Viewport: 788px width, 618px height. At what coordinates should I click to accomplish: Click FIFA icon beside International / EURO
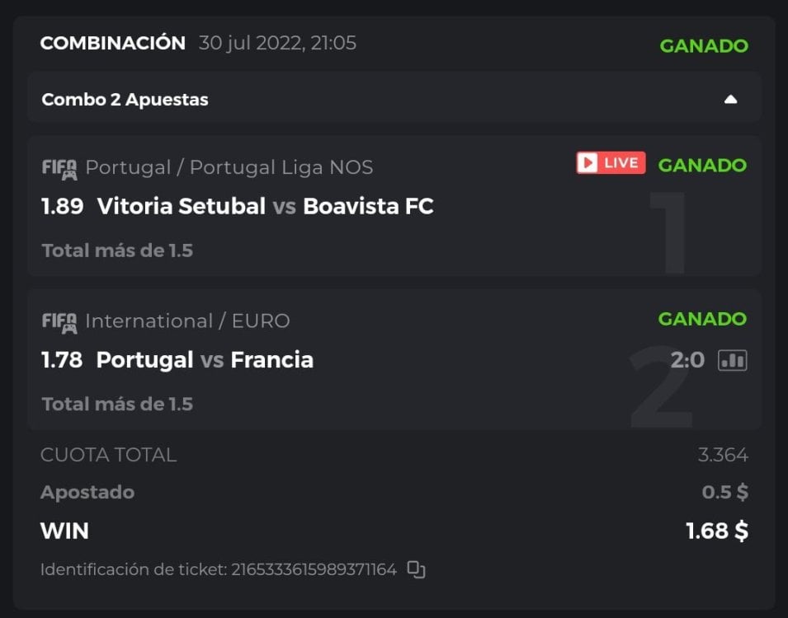59,321
